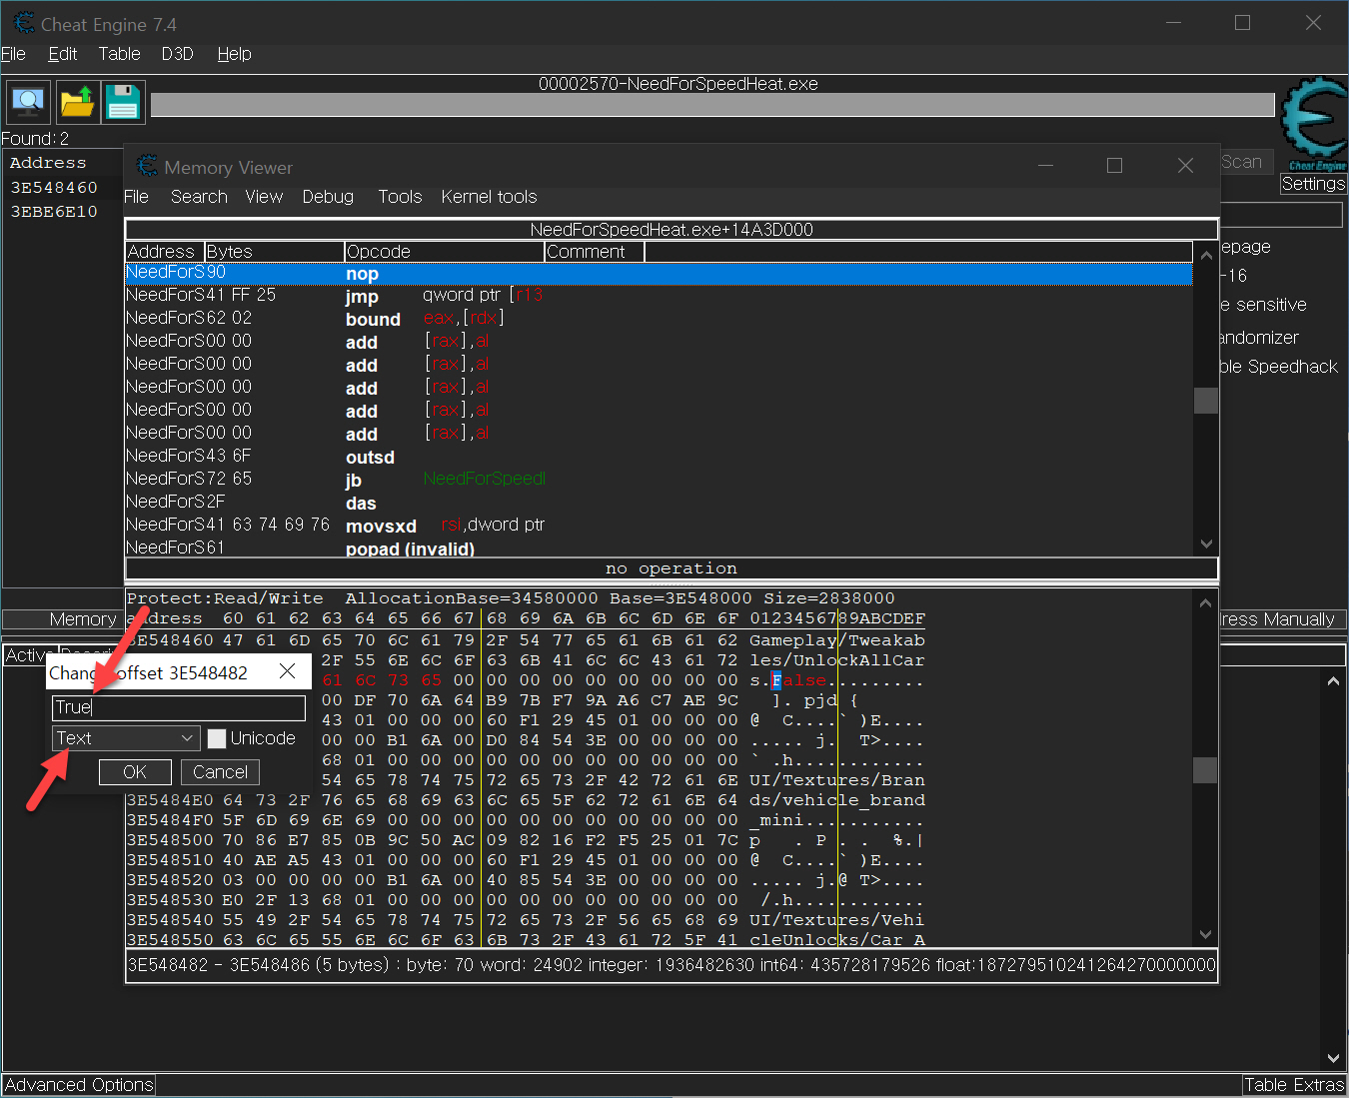This screenshot has width=1349, height=1098.
Task: Open the Memory Viewer View menu
Action: [264, 197]
